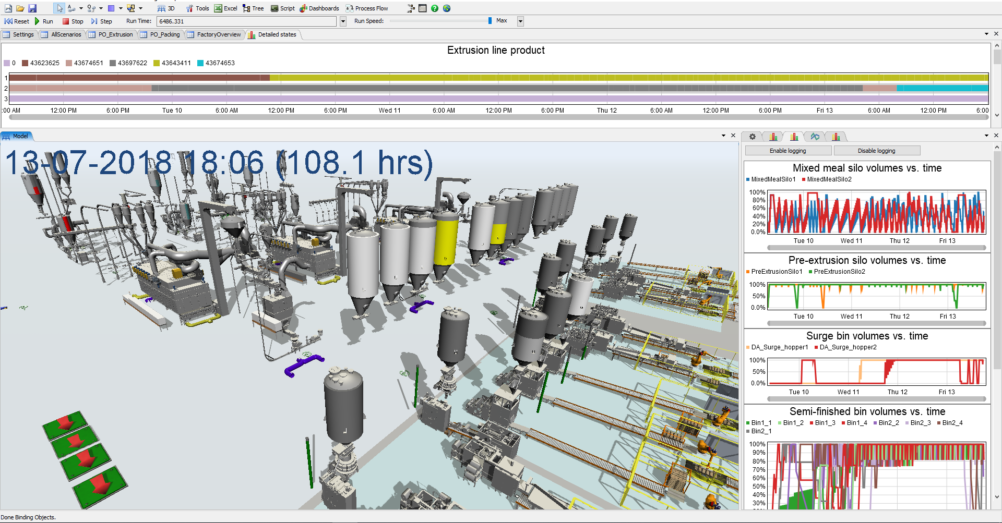Open the Run Speed dropdown arrow
The width and height of the screenshot is (1002, 523).
pyautogui.click(x=520, y=21)
